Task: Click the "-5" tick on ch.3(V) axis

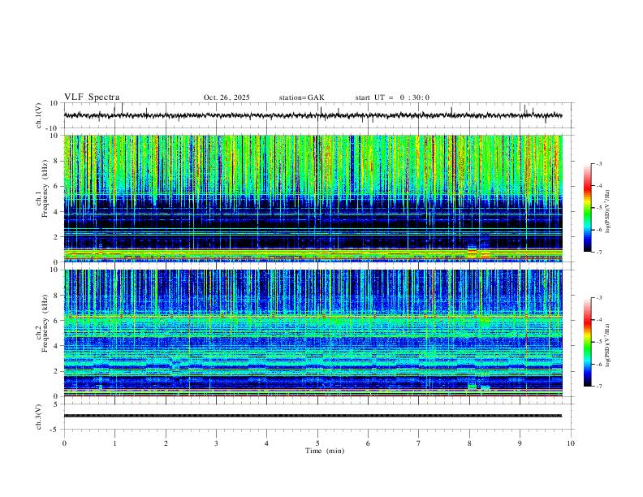Action: (x=55, y=430)
